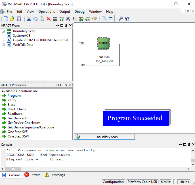
Task: Run the One Step SVF operation
Action: [x=18, y=132]
